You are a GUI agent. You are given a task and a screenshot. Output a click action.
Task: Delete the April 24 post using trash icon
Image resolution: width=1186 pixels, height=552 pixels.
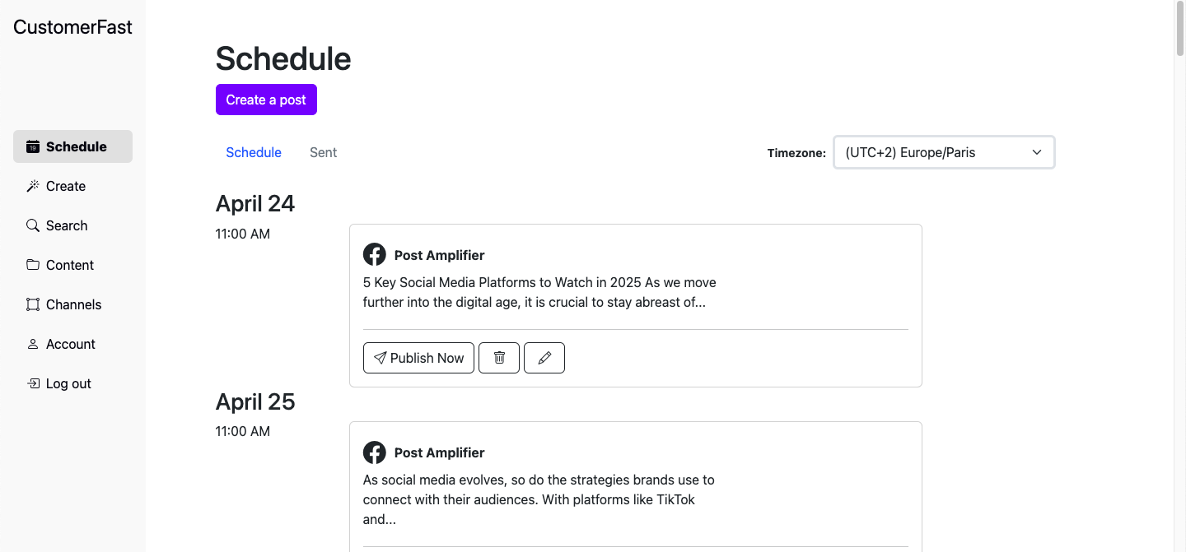499,358
